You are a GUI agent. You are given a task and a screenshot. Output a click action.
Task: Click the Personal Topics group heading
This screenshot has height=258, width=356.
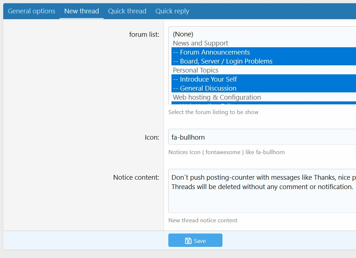tap(195, 70)
